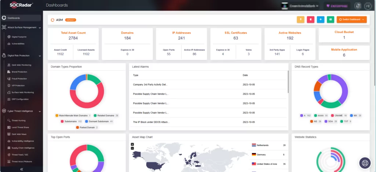Click the Fraud Protection icon
376x172 pixels.
(x=9, y=79)
